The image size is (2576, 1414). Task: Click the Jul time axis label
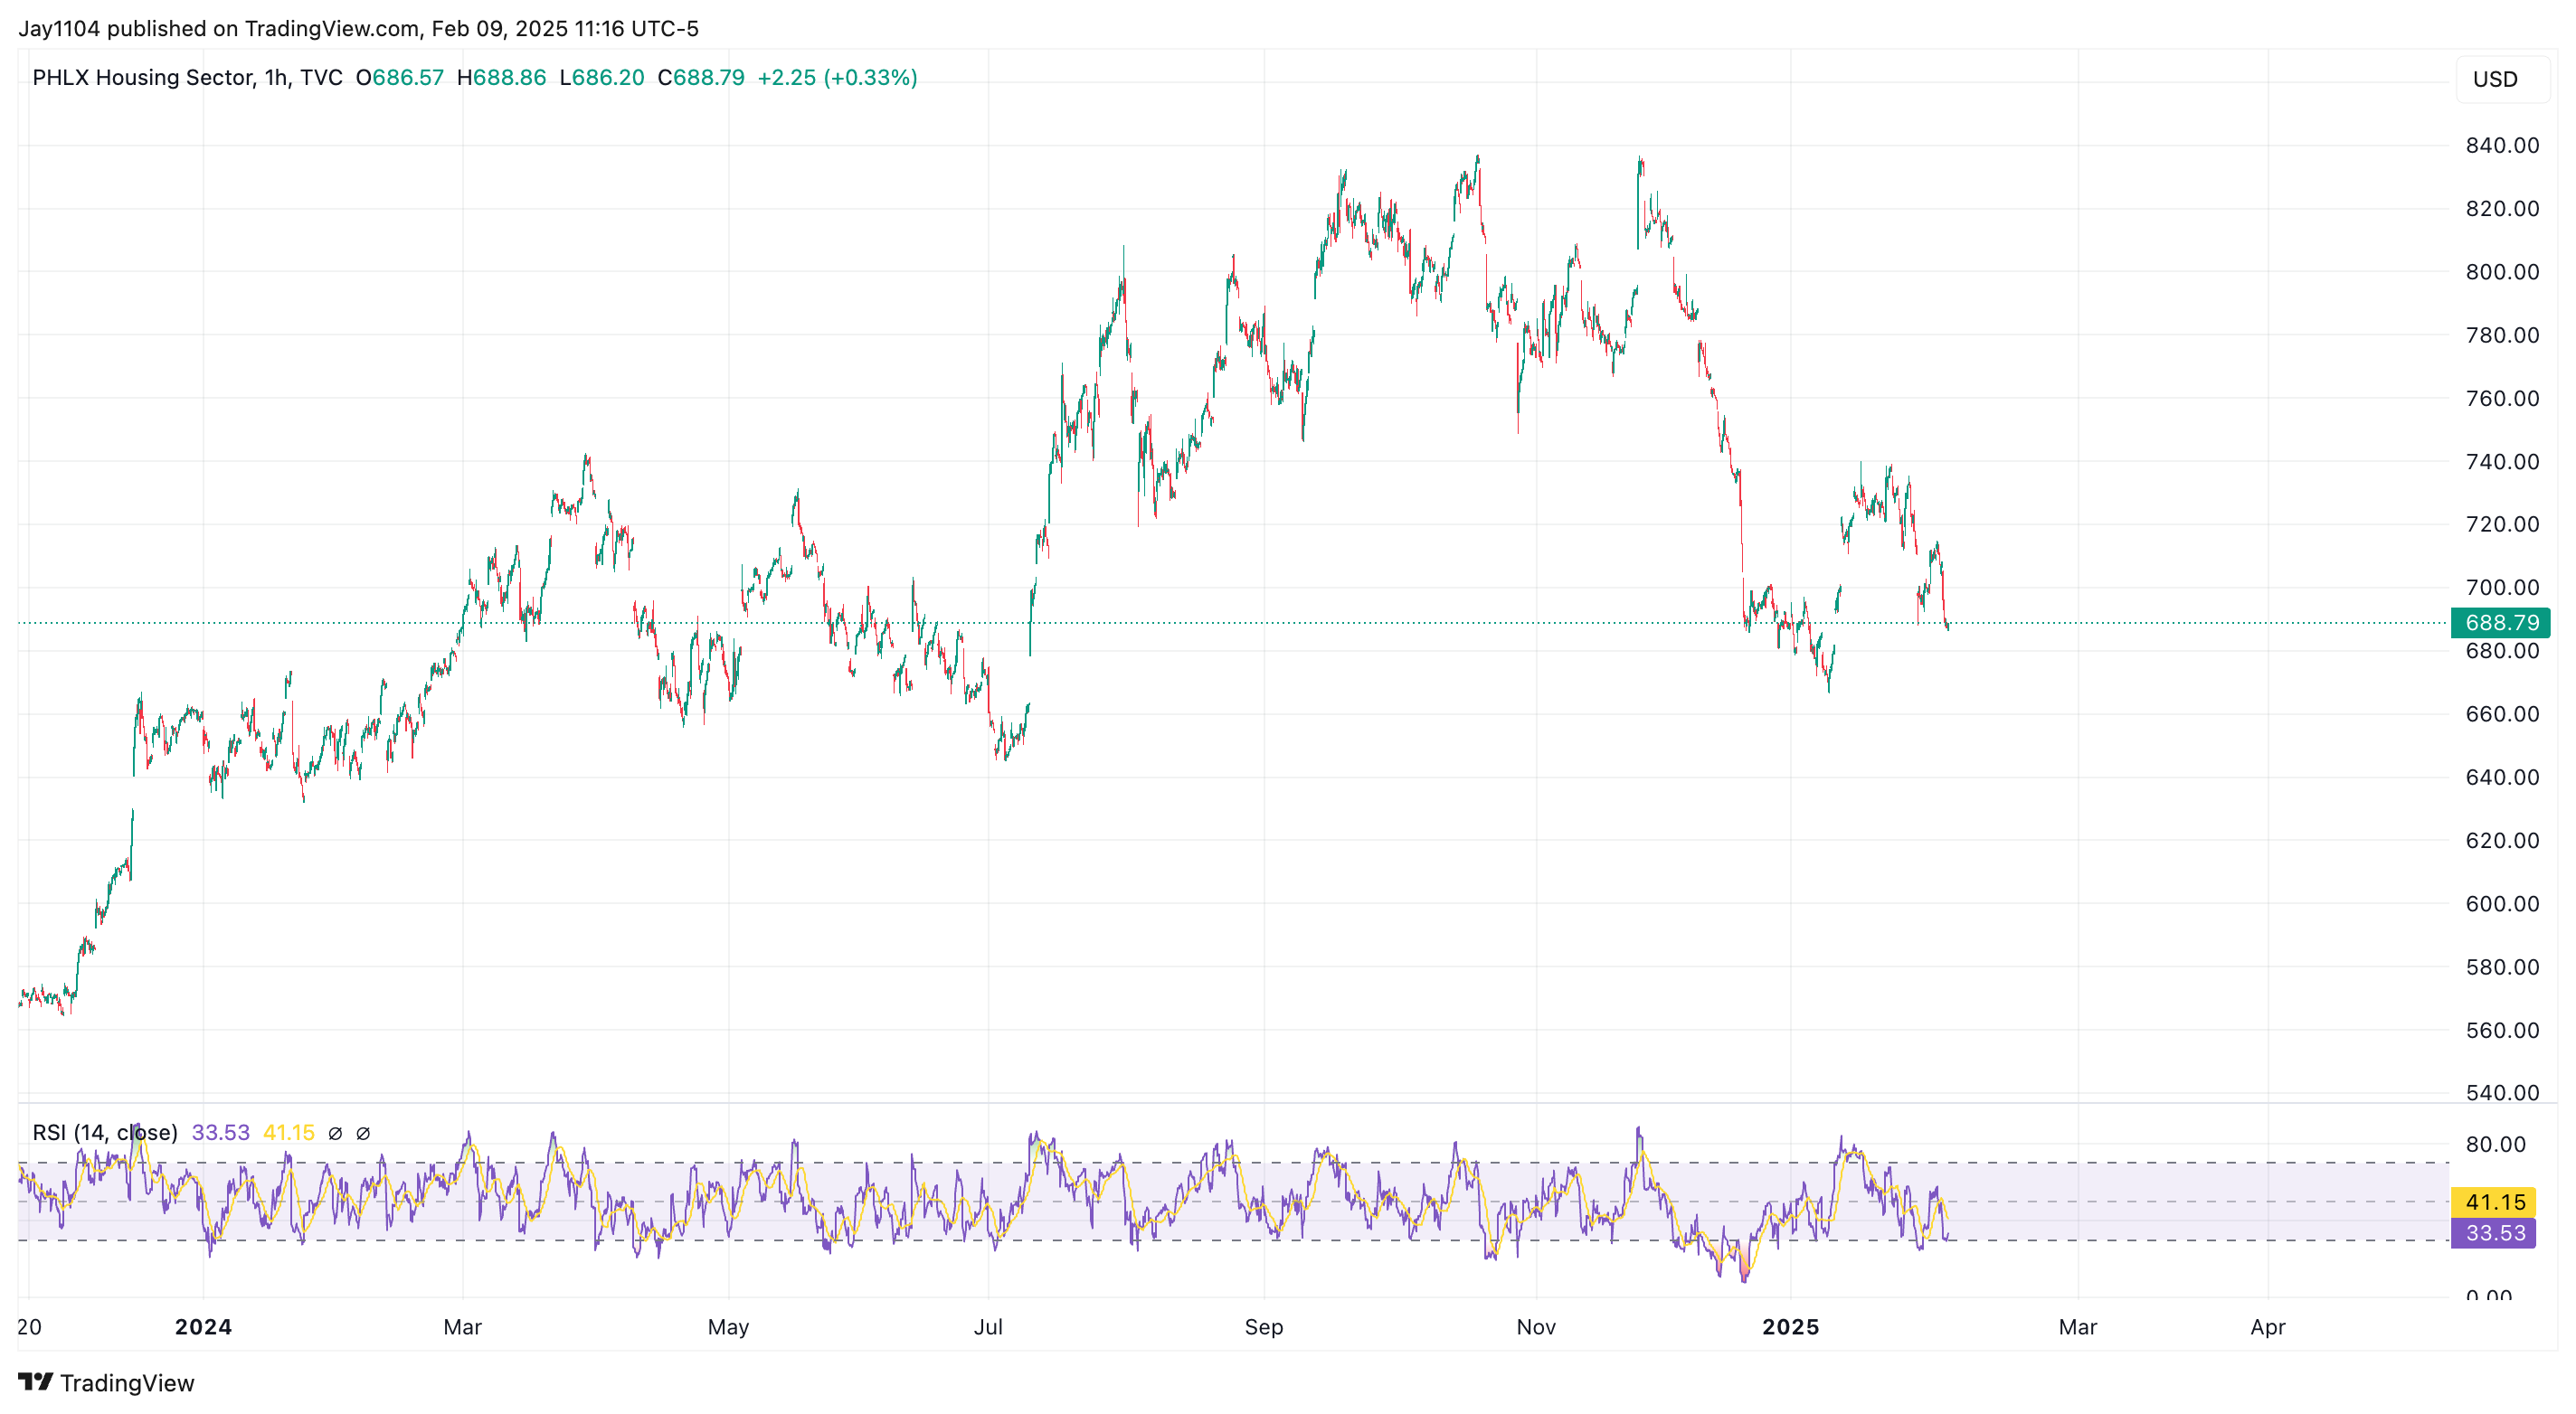pos(989,1327)
